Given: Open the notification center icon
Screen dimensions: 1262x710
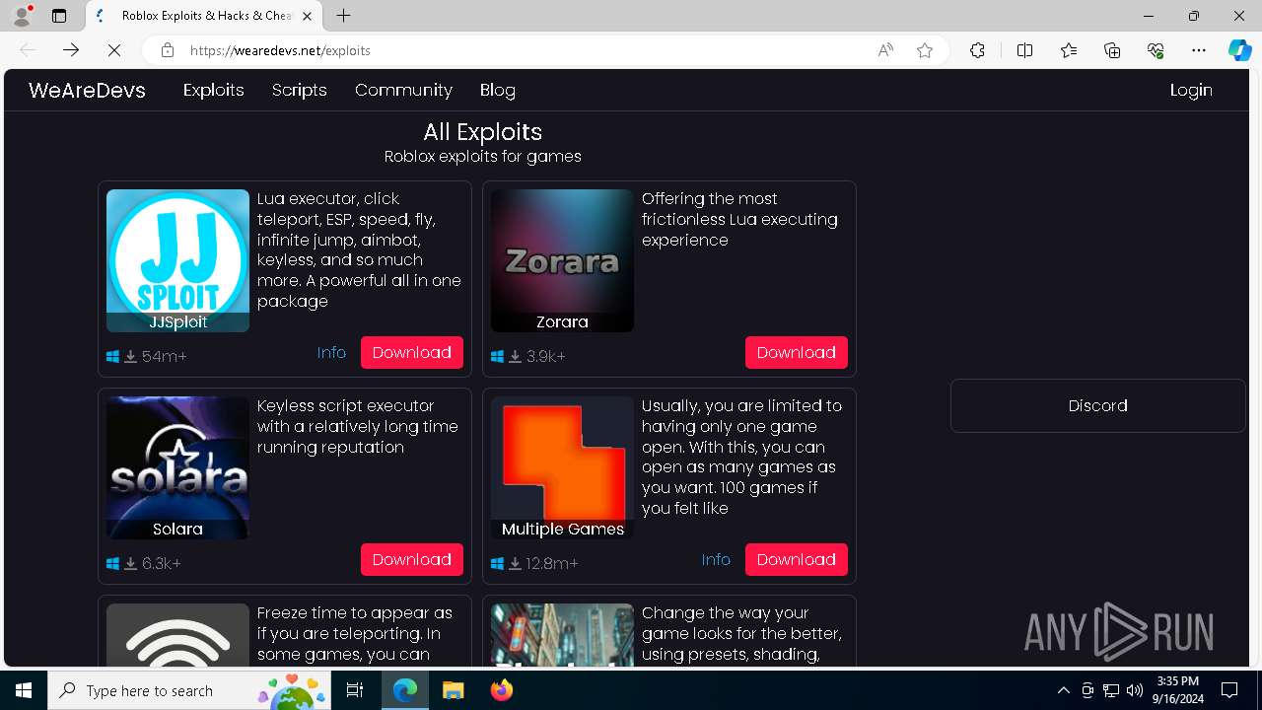Looking at the screenshot, I should [x=1229, y=690].
